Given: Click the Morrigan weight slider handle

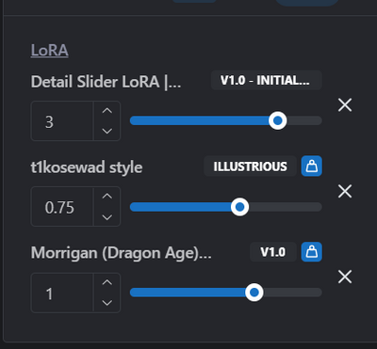Looking at the screenshot, I should click(254, 293).
